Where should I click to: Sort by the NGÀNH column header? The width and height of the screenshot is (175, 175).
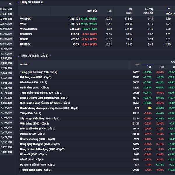coord(24,64)
